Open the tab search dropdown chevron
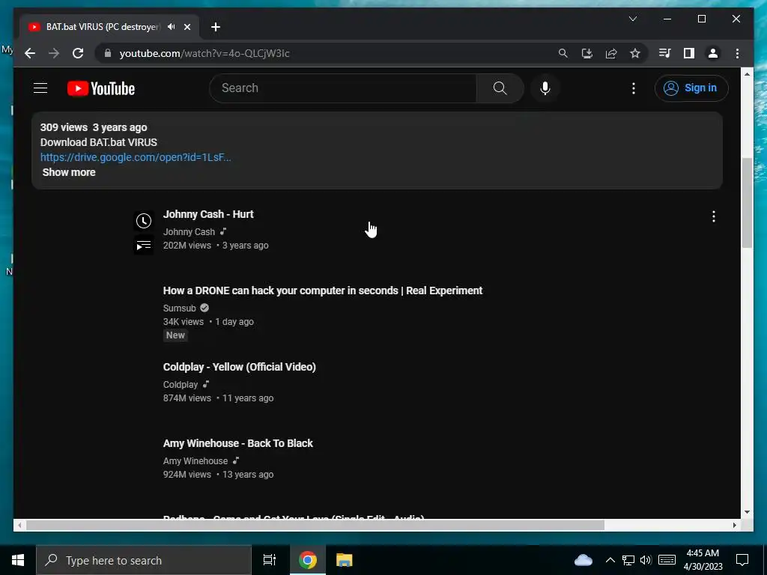 point(633,19)
